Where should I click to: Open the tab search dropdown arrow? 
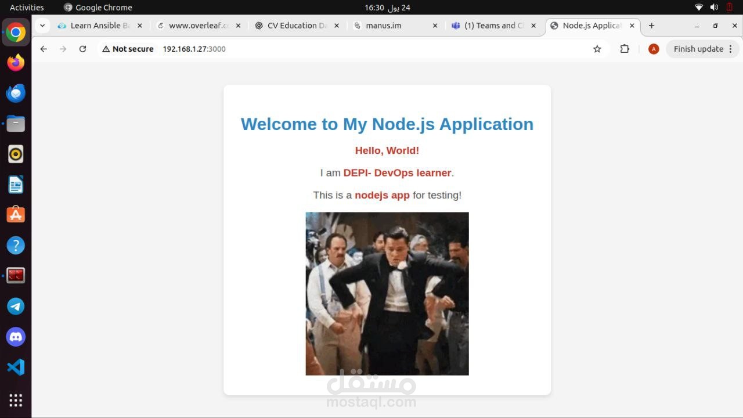pos(42,26)
